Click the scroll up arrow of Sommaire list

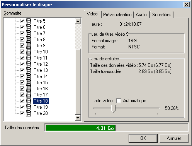(78, 21)
